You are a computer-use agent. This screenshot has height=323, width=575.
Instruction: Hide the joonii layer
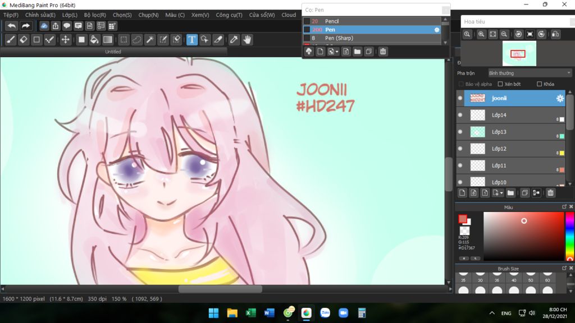(x=460, y=98)
